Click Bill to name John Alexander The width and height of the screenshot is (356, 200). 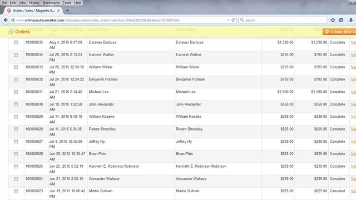[x=101, y=104]
